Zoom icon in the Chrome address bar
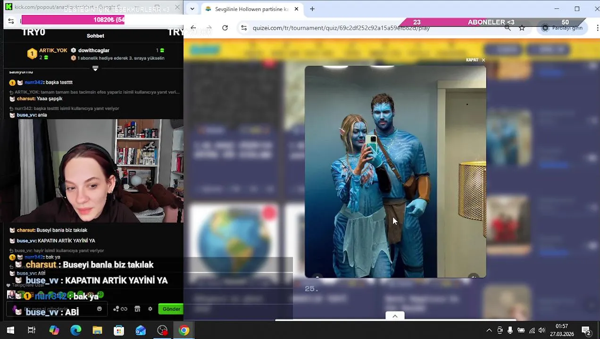This screenshot has height=339, width=600. [x=508, y=28]
